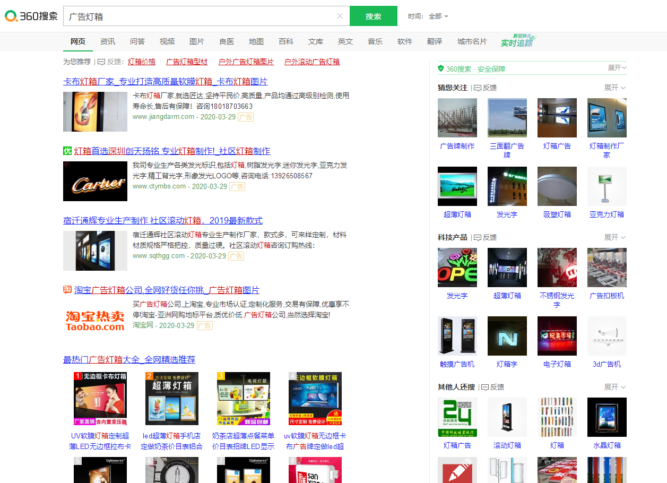Open the 宿迁通辉 result title link

163,220
